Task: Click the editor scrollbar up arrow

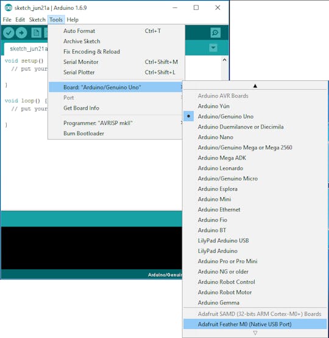Action: (224, 60)
